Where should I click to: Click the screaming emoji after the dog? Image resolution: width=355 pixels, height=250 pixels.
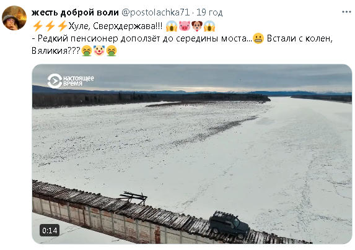tap(209, 26)
